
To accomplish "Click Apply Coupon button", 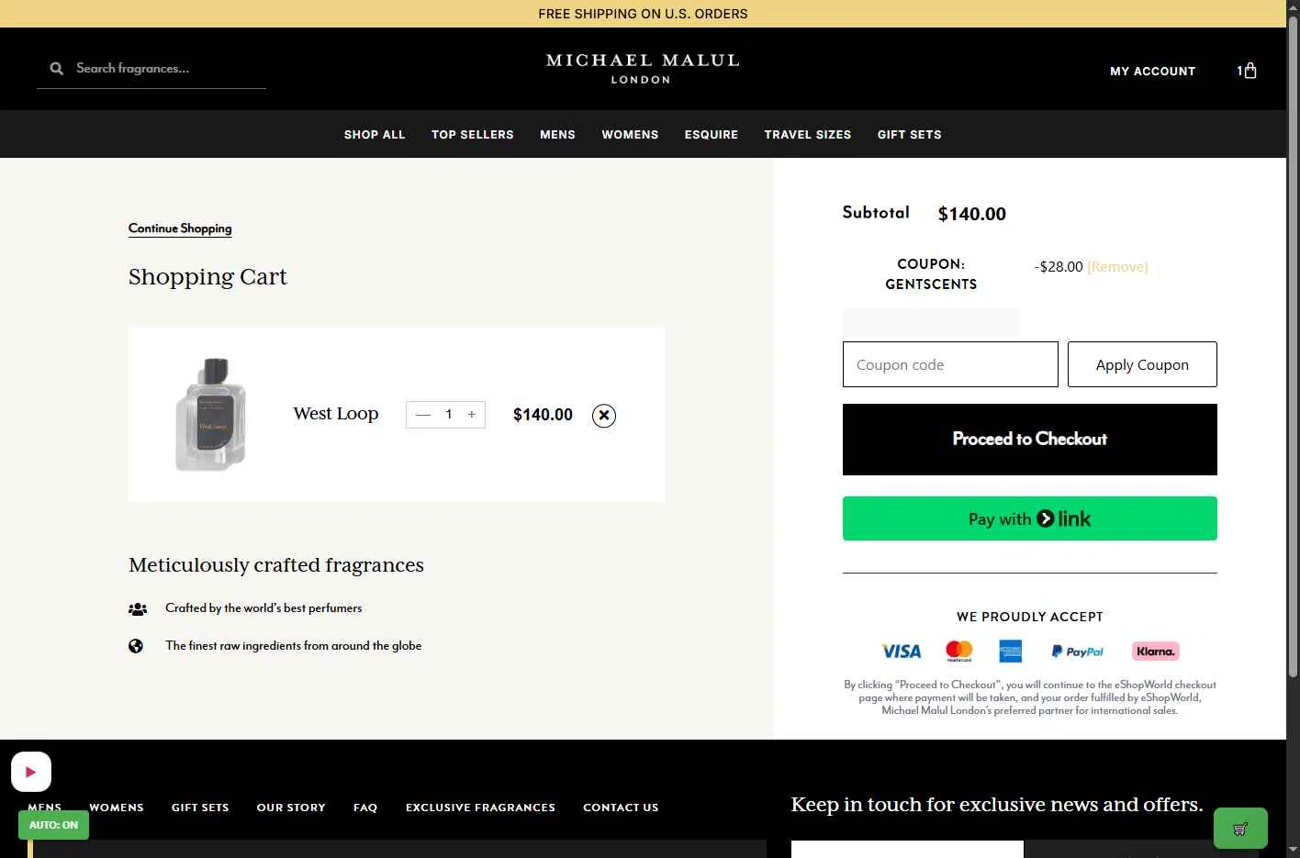I will click(x=1142, y=364).
